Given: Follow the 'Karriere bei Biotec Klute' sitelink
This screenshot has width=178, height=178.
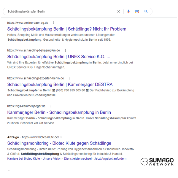Looking at the screenshot, I should [x=24, y=159].
